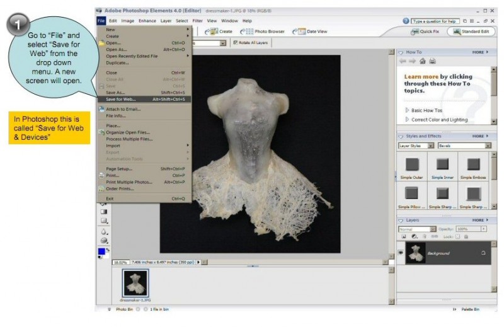Click the cascade windows icon near help box
Viewport: 504px width, 327px height.
pos(465,21)
